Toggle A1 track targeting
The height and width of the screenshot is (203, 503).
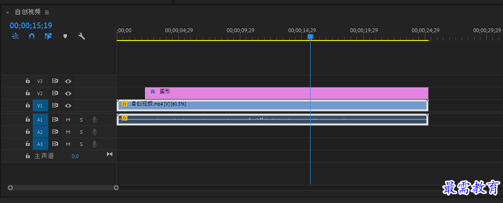[41, 120]
